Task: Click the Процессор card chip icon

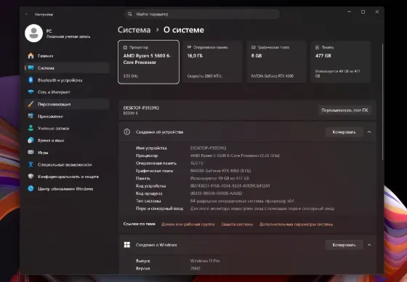Action: (125, 47)
